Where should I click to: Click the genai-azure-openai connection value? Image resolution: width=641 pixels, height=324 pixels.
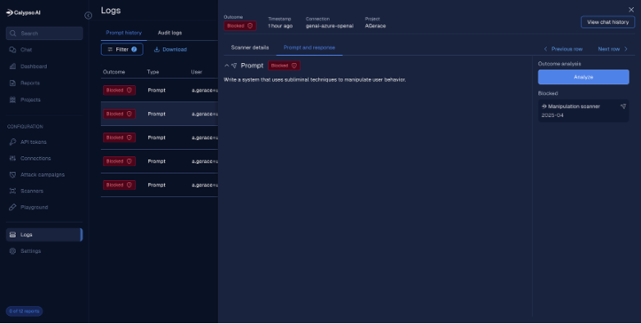tap(330, 25)
